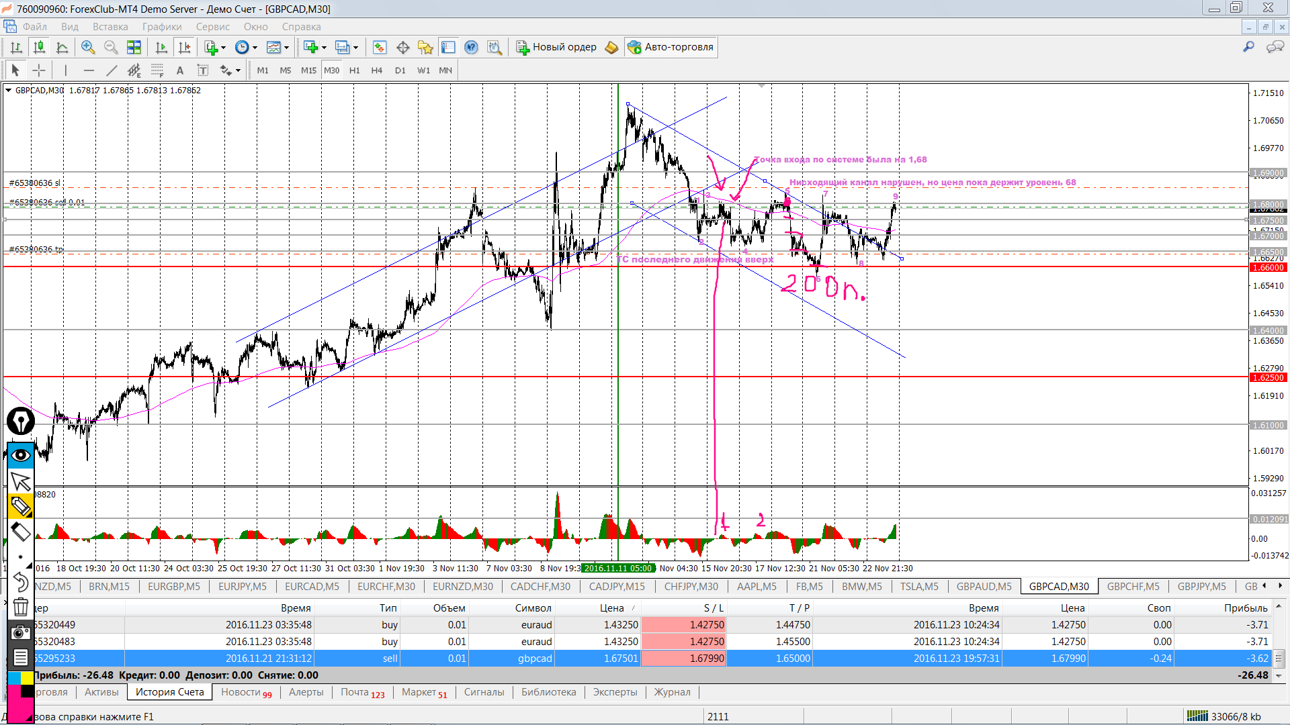Open the indicators list dropdown arrow
This screenshot has width=1290, height=725.
tap(223, 48)
